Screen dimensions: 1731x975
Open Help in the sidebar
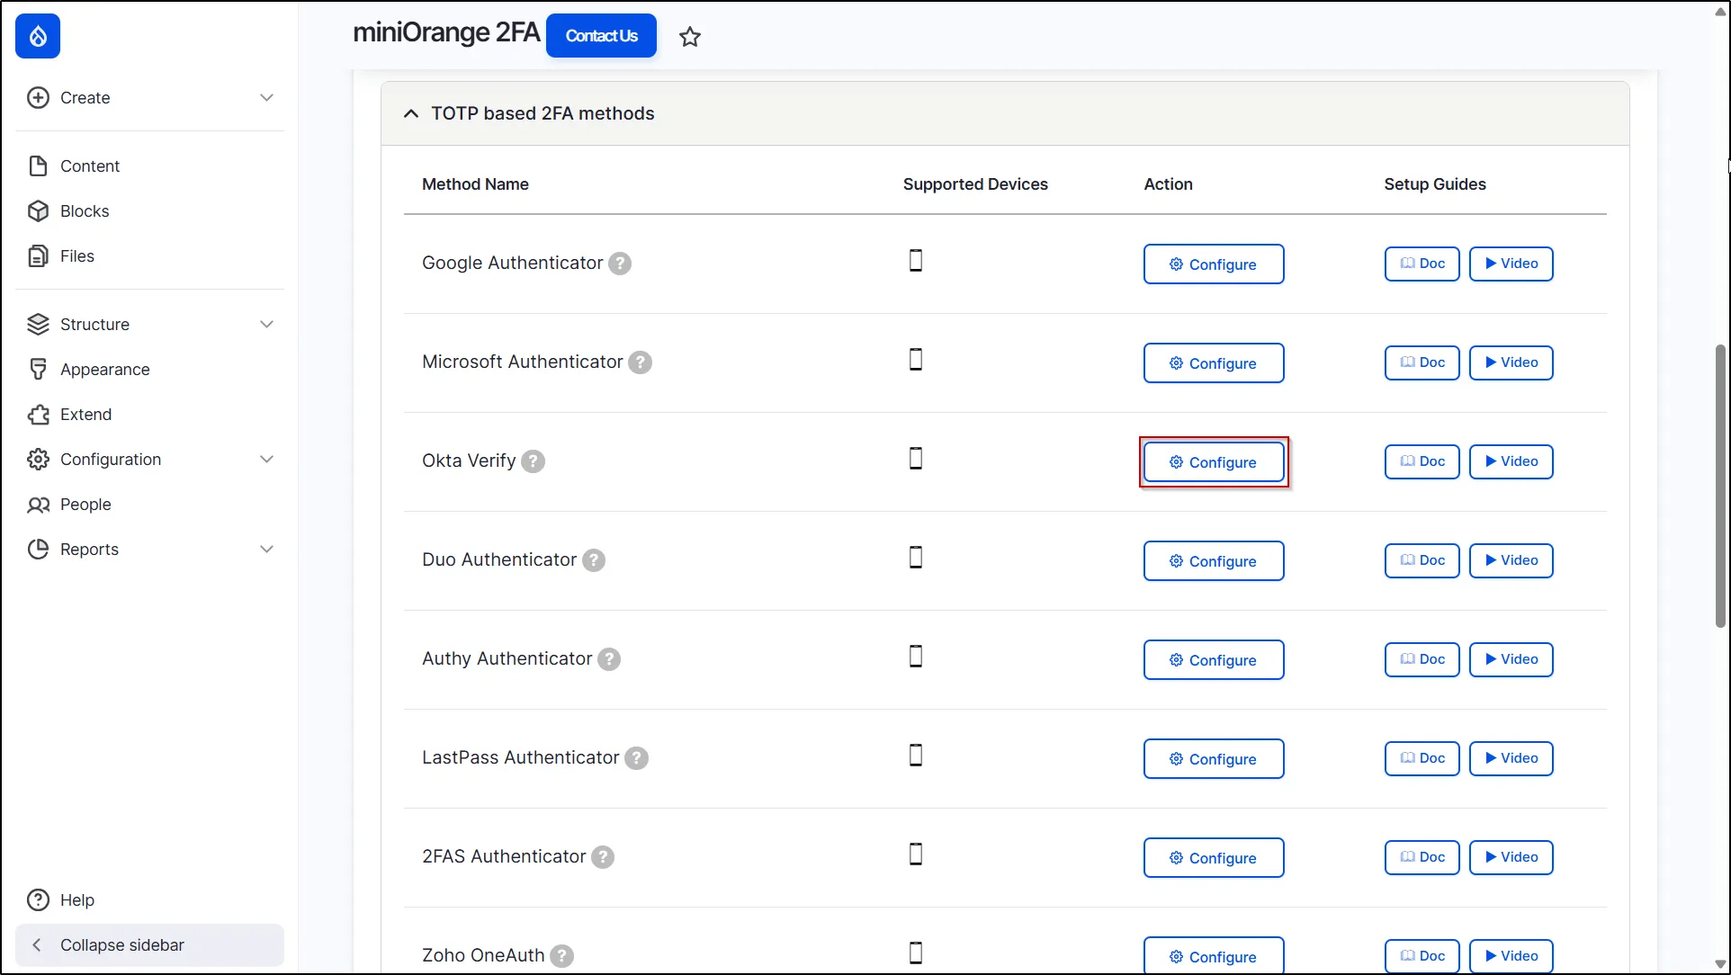tap(149, 900)
